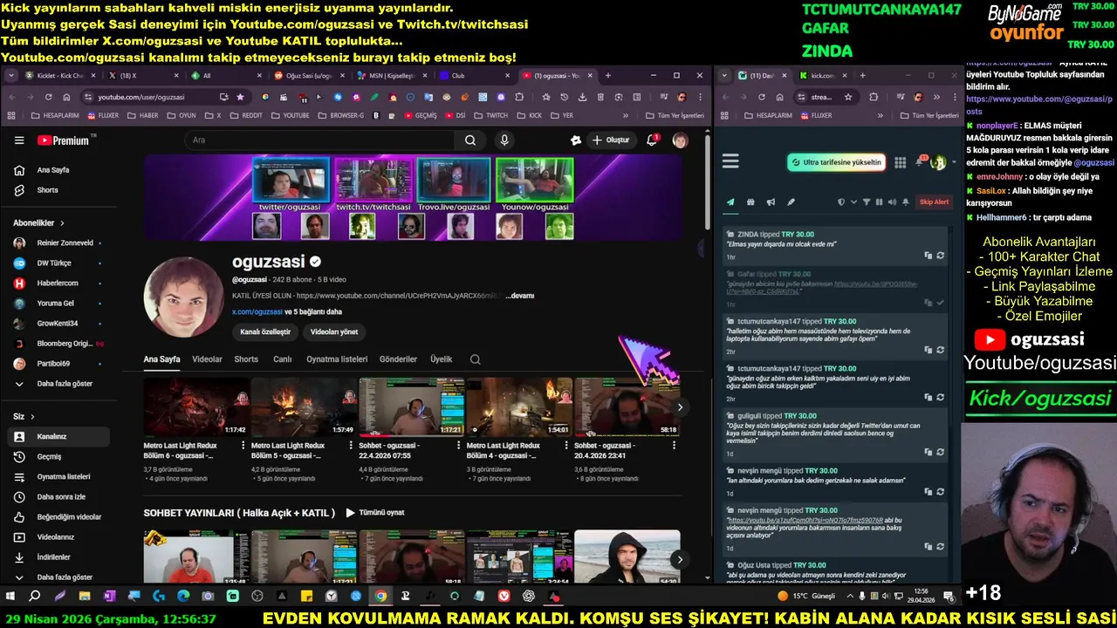
Task: Open the dashboard hamburger menu in right window
Action: point(730,161)
